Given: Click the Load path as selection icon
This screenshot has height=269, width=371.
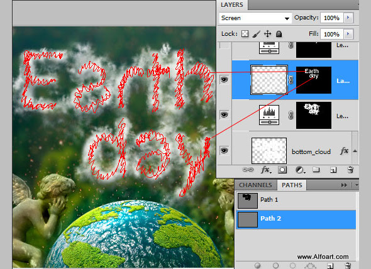Looking at the screenshot, I should coord(293,265).
